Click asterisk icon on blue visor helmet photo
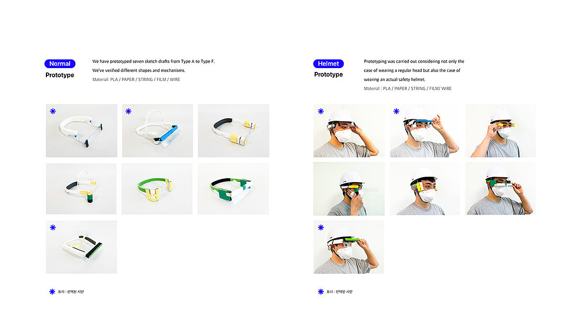This screenshot has width=580, height=326. coord(396,112)
